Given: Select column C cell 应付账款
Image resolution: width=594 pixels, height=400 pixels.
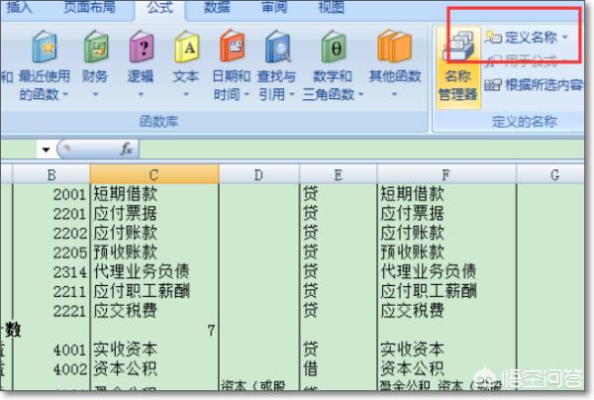Looking at the screenshot, I should click(154, 233).
